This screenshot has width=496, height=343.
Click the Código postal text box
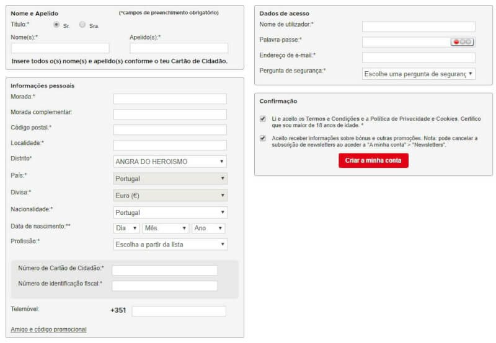point(170,130)
